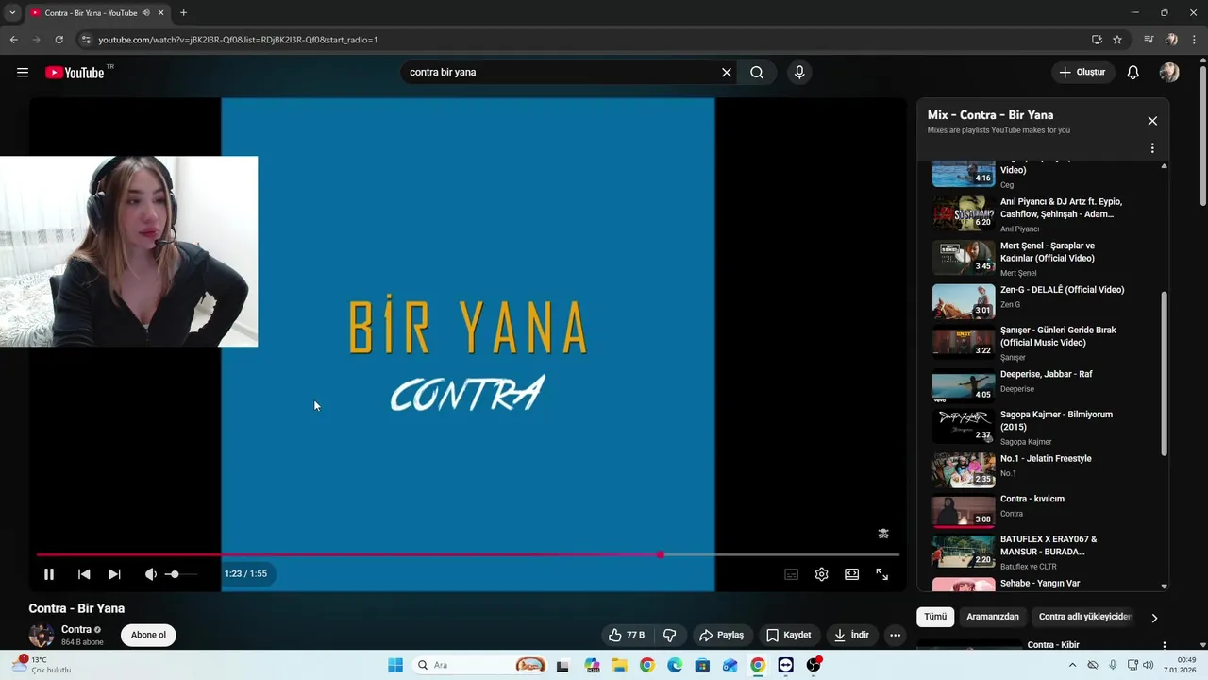Select the Aramanızdan filter chip
1208x680 pixels.
click(993, 617)
